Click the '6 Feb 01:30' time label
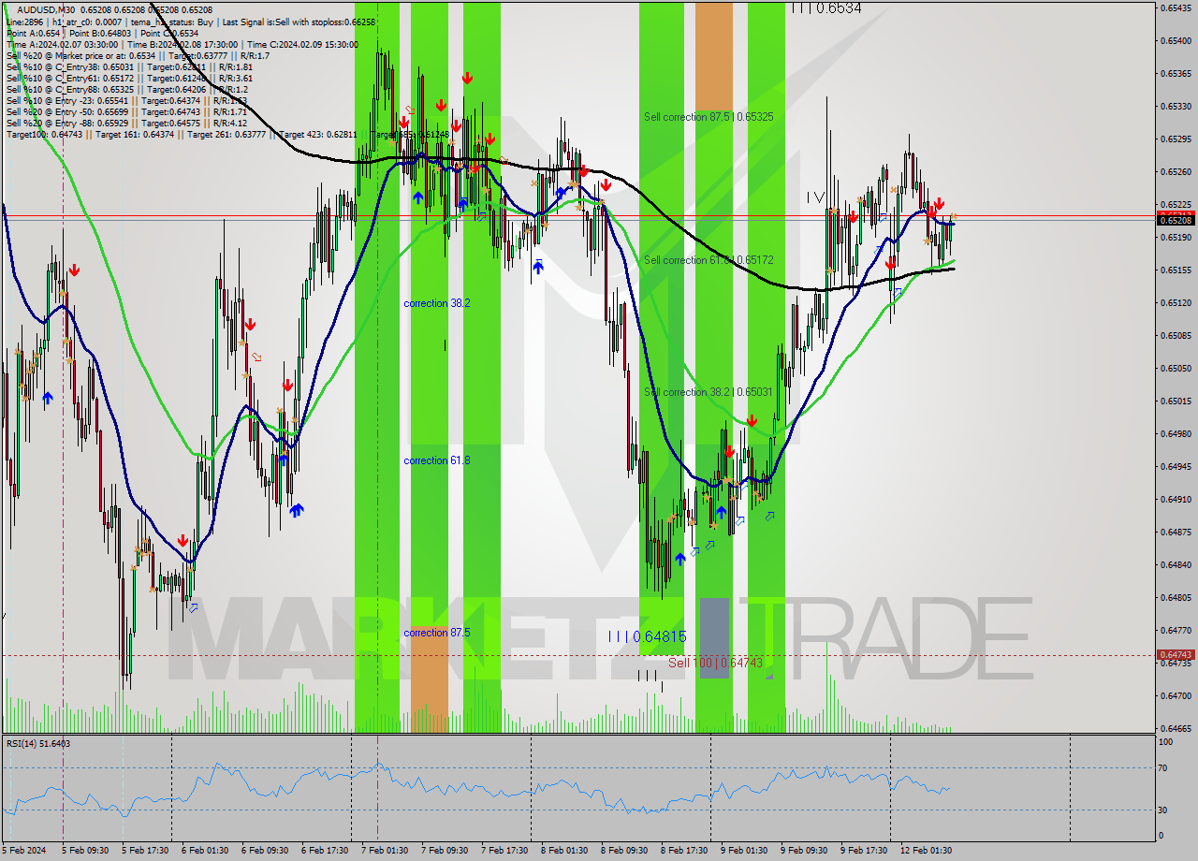The image size is (1198, 861). point(206,851)
